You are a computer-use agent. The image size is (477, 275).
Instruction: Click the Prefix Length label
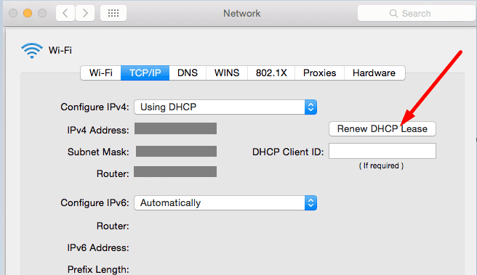98,269
